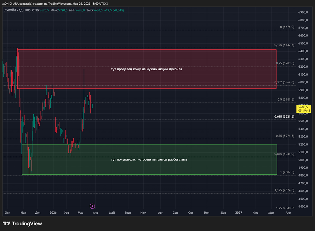Screen dimensions: 315x231
Task: Click the MON-DI-ARA chart author header text
Action: point(55,3)
